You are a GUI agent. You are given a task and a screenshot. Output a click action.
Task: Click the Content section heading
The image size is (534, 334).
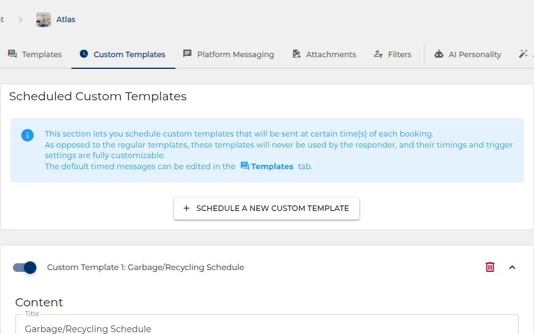point(39,303)
